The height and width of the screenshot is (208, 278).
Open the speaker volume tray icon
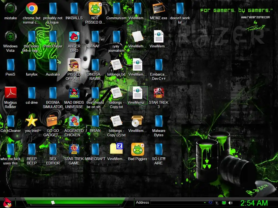point(230,203)
